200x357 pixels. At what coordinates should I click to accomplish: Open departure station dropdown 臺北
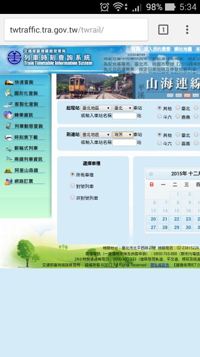tap(123, 108)
